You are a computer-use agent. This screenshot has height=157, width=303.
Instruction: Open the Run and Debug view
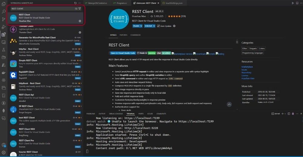(x=3, y=27)
